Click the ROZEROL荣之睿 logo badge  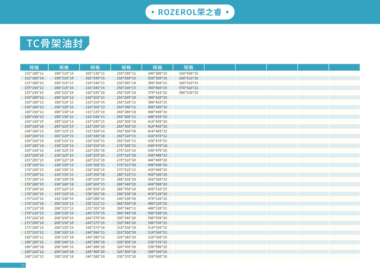(190, 12)
